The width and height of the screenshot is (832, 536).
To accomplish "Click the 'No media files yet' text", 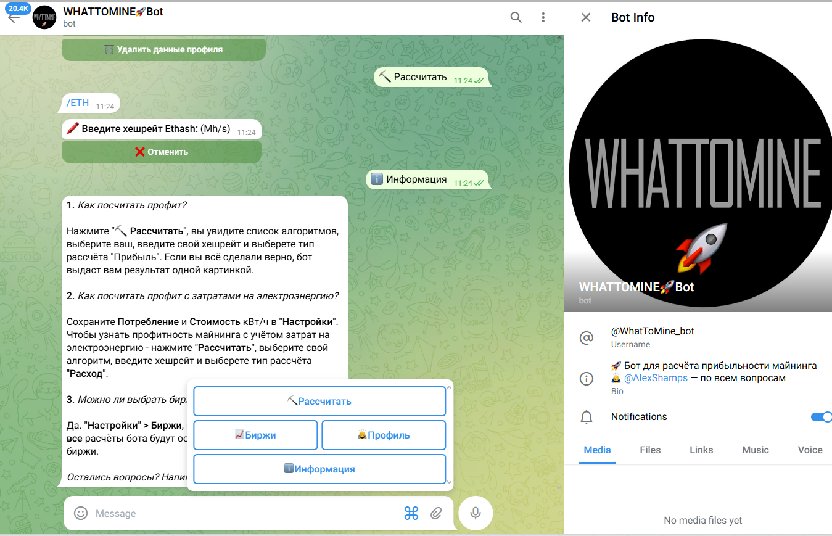I will (x=703, y=521).
